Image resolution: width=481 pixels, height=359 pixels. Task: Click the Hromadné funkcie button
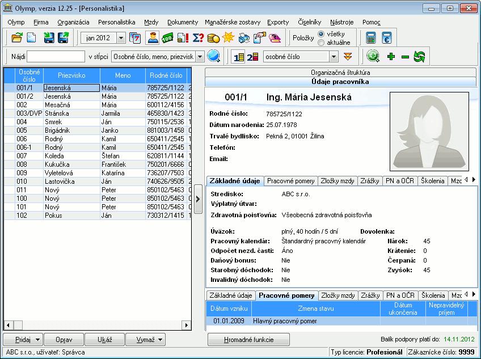point(248,340)
